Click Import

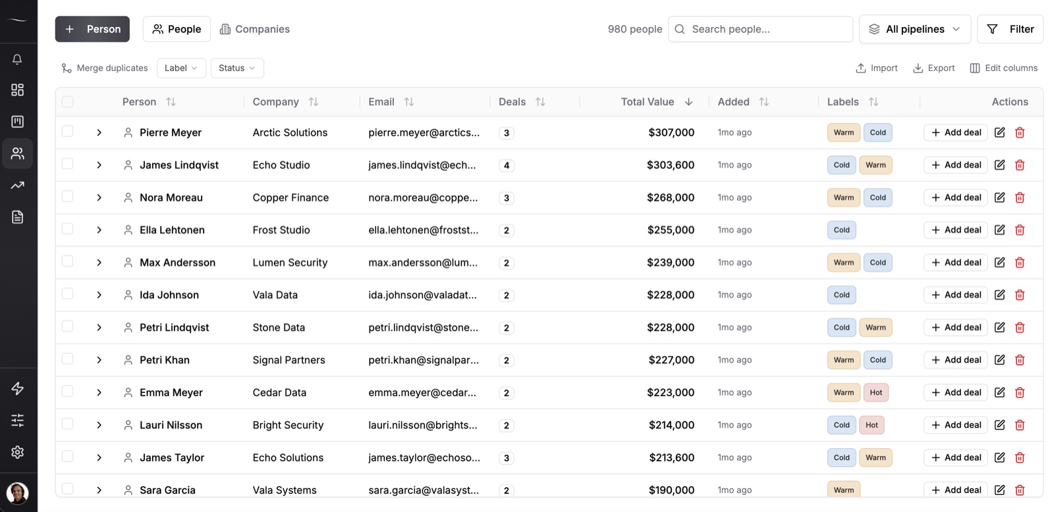click(x=876, y=68)
